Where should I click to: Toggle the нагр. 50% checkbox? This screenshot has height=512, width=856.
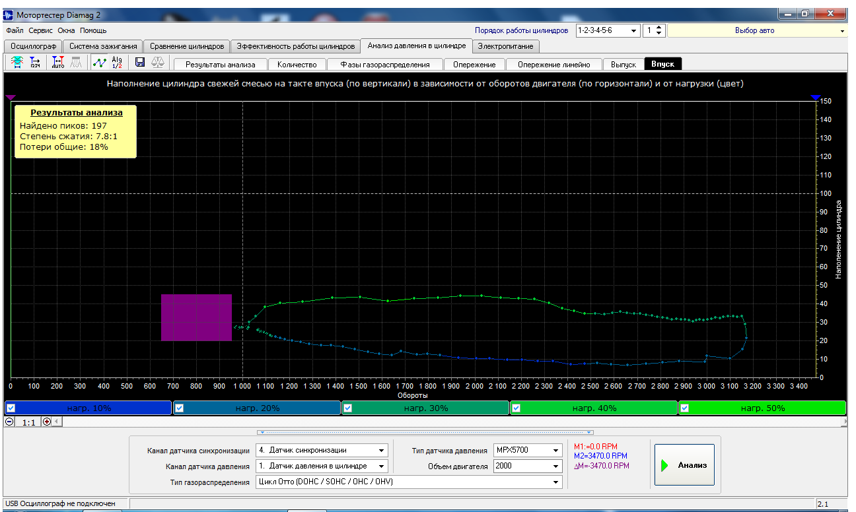tap(685, 408)
